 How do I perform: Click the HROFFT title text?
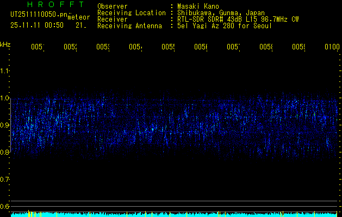[55, 4]
